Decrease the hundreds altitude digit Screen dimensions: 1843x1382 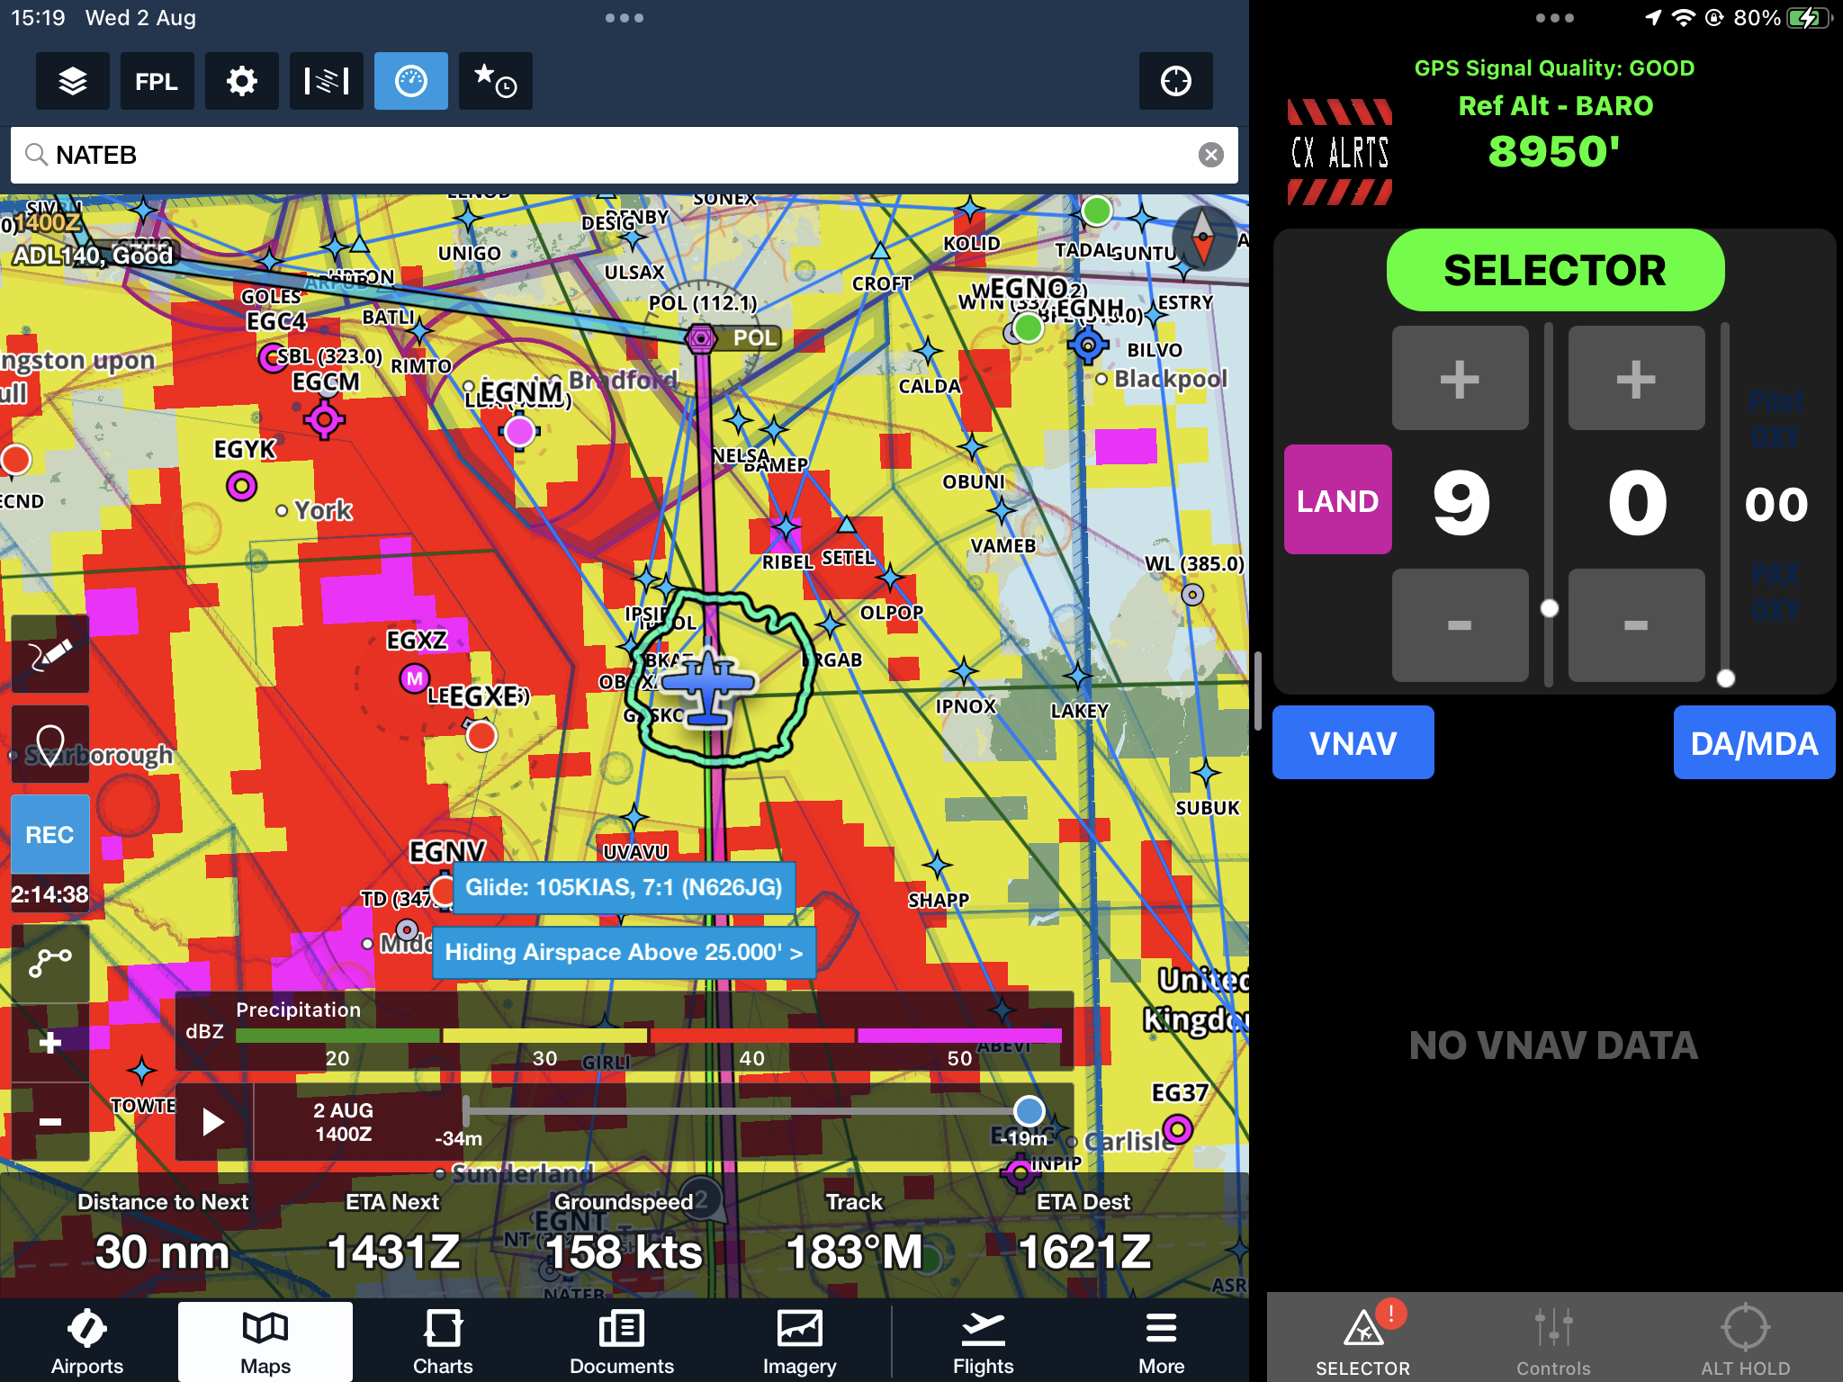tap(1636, 624)
